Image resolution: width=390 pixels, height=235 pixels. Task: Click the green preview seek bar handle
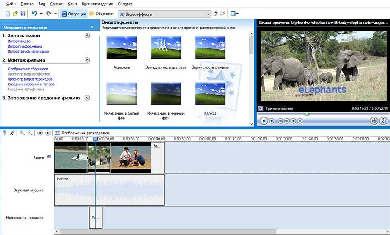[307, 114]
